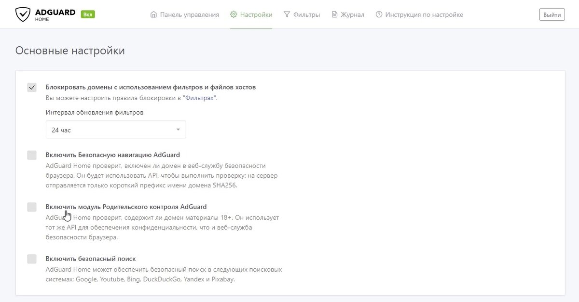Open the Фильтры menu tab
The width and height of the screenshot is (579, 302).
click(x=302, y=14)
